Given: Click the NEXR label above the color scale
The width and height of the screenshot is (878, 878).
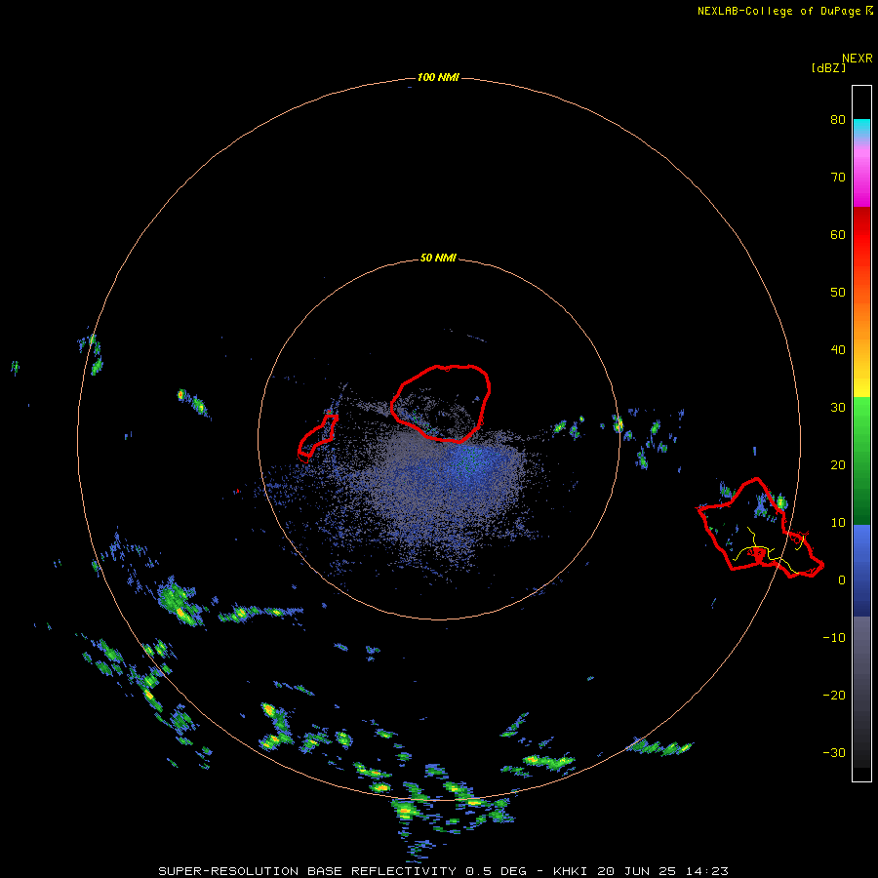Looking at the screenshot, I should [x=858, y=59].
